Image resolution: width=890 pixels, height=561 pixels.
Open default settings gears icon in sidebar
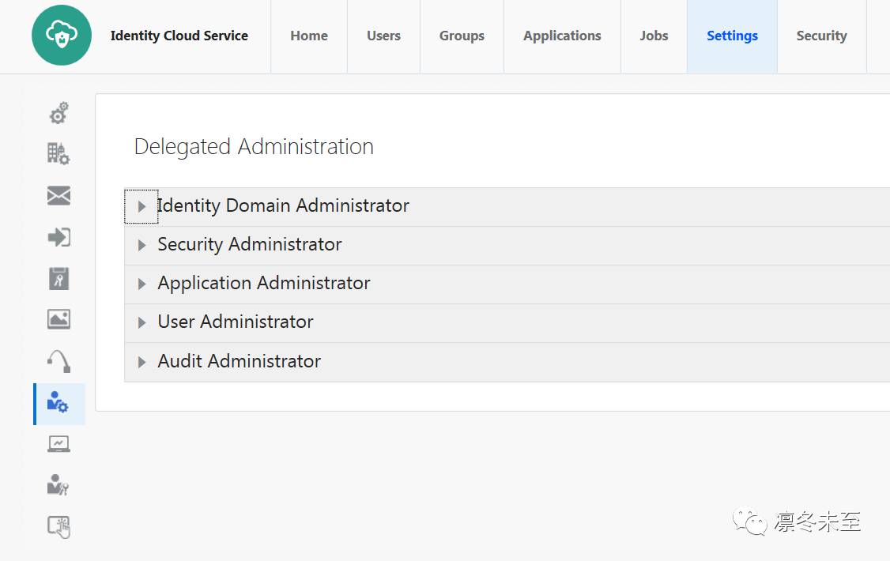59,113
